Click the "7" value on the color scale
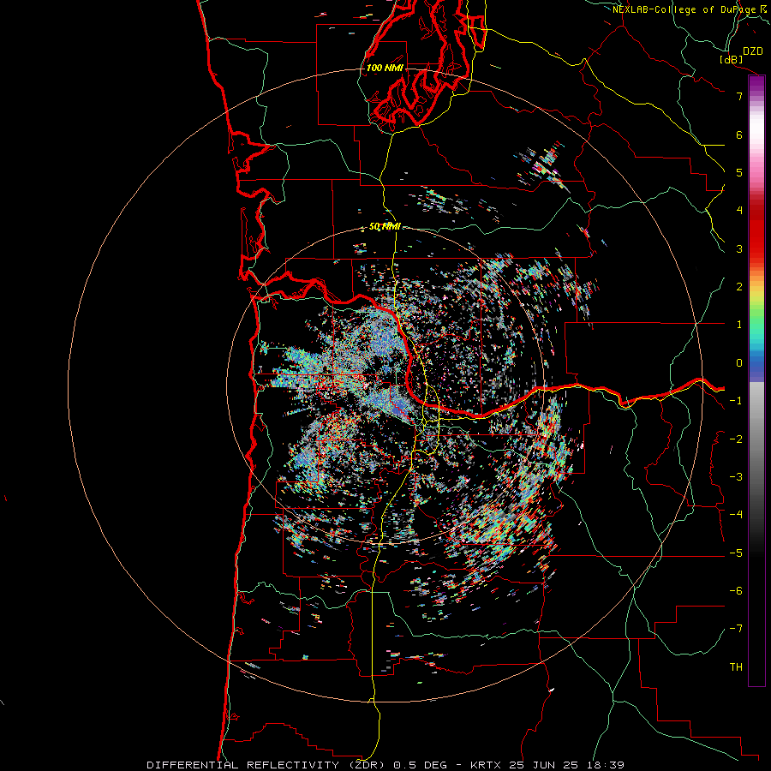Image resolution: width=771 pixels, height=771 pixels. pos(739,96)
